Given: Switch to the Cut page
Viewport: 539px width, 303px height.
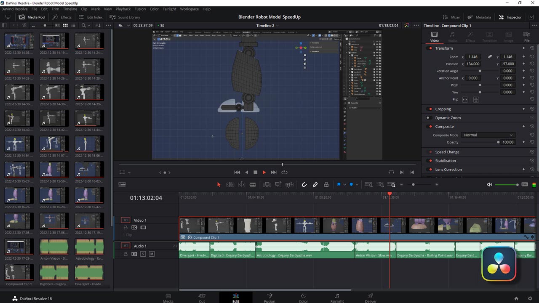Looking at the screenshot, I should coord(202,298).
